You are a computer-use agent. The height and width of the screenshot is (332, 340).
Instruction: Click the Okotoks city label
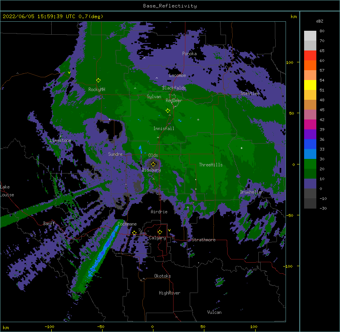(163, 276)
